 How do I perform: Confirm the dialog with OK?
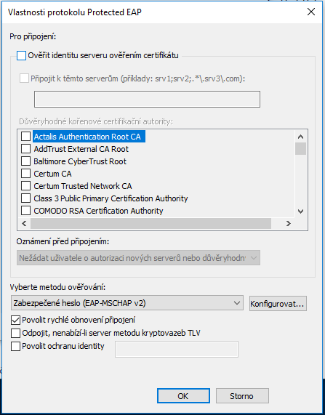coord(183,396)
